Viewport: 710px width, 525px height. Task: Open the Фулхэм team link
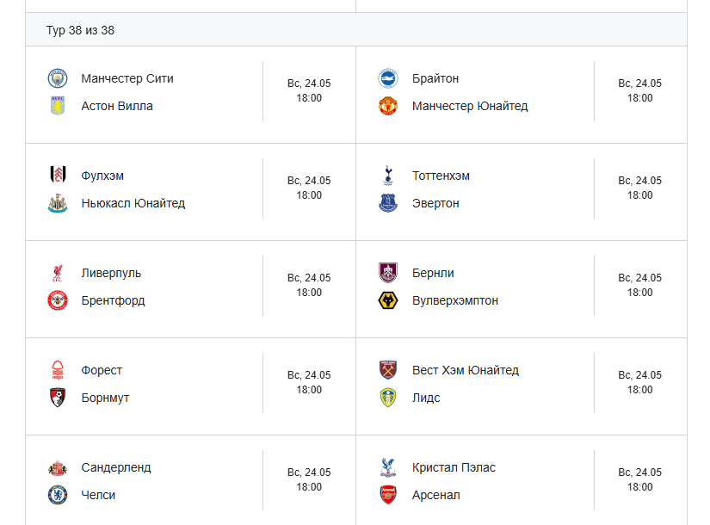point(102,176)
